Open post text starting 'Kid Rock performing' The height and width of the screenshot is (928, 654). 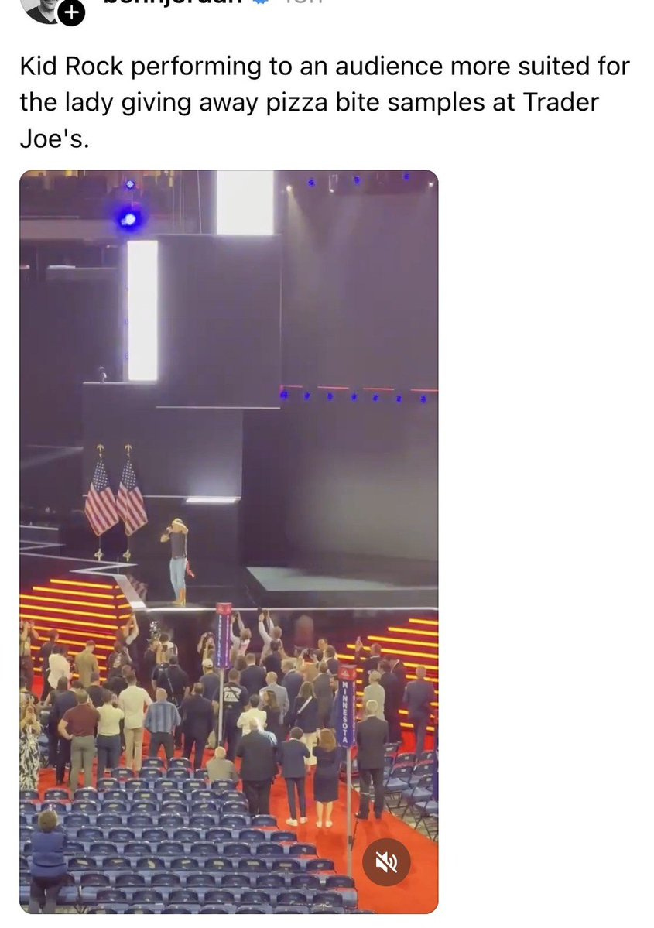[324, 102]
